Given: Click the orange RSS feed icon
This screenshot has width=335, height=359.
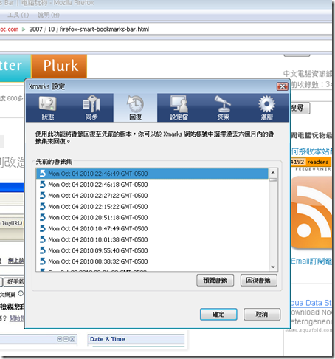Looking at the screenshot, I should click(312, 212).
